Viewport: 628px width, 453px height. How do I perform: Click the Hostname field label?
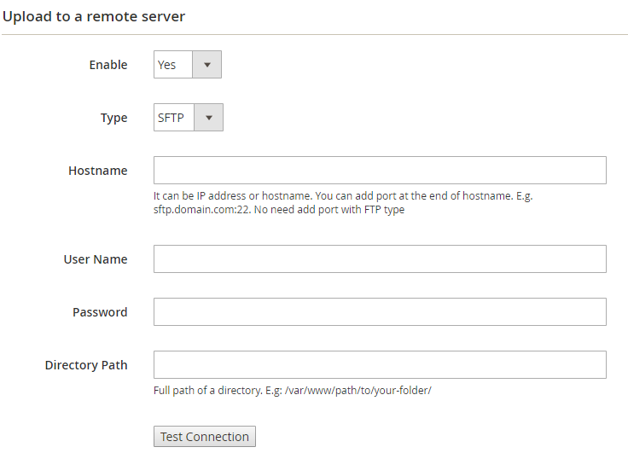97,171
